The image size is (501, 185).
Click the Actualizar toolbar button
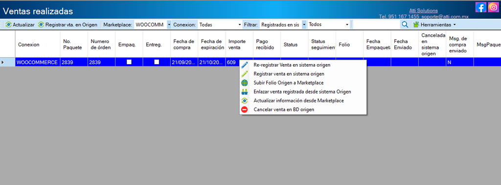pos(20,24)
